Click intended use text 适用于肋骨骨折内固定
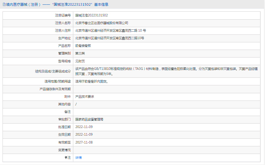Image resolution: width=265 pixels, height=165 pixels. point(92,82)
